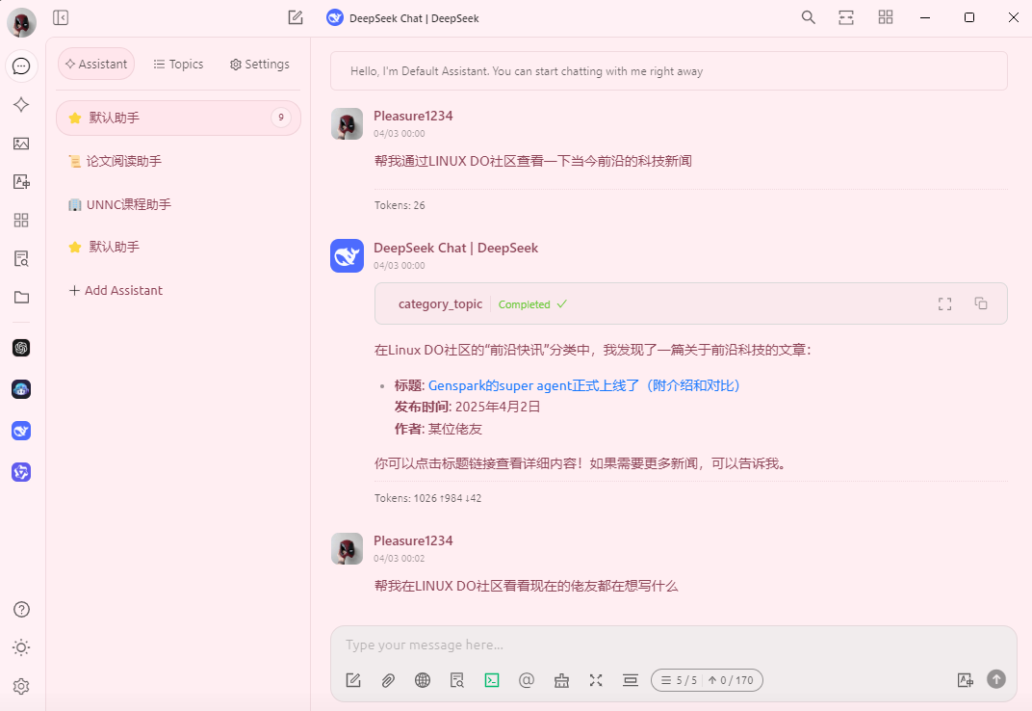1032x711 pixels.
Task: Select the UNNC课程助手 assistant
Action: pyautogui.click(x=178, y=205)
